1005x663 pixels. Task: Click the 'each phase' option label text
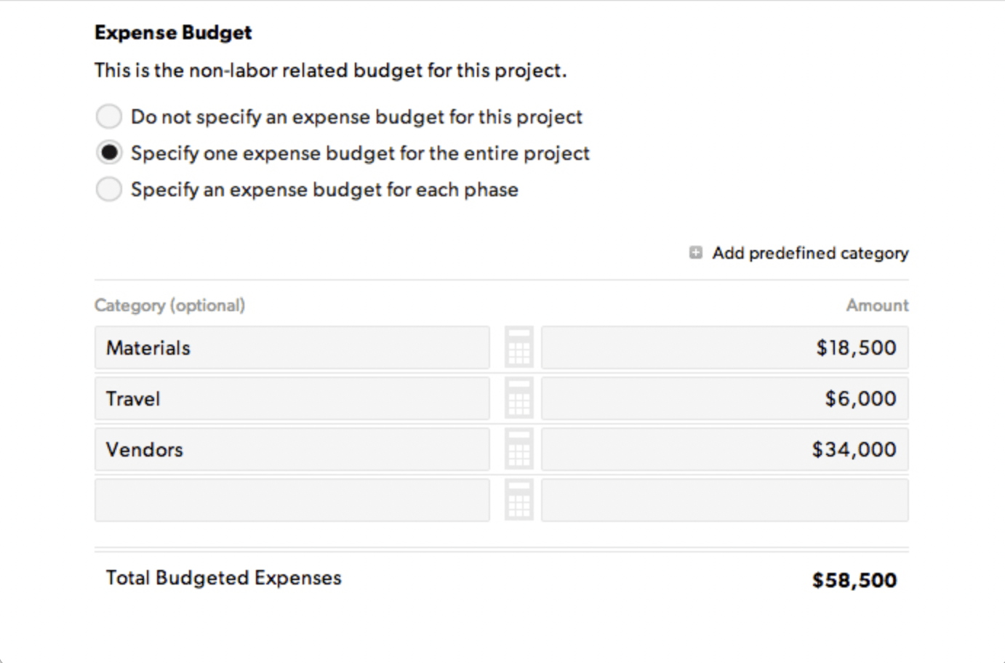[324, 190]
